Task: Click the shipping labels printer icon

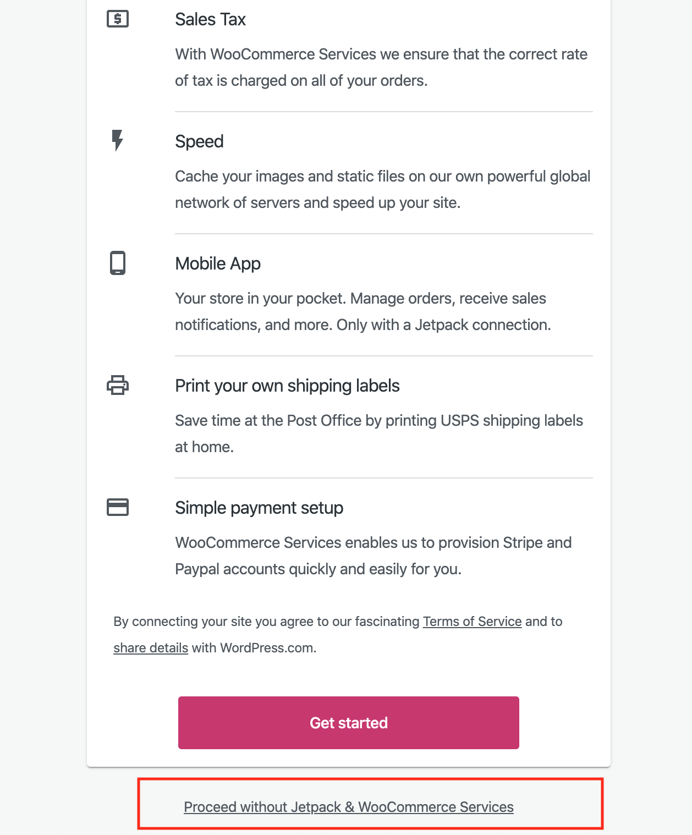Action: click(x=118, y=385)
